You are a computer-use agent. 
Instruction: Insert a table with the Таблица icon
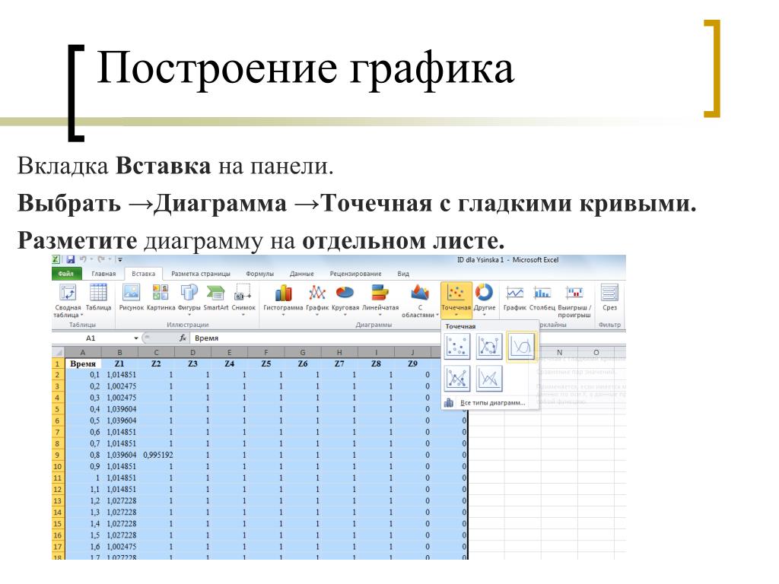98,292
